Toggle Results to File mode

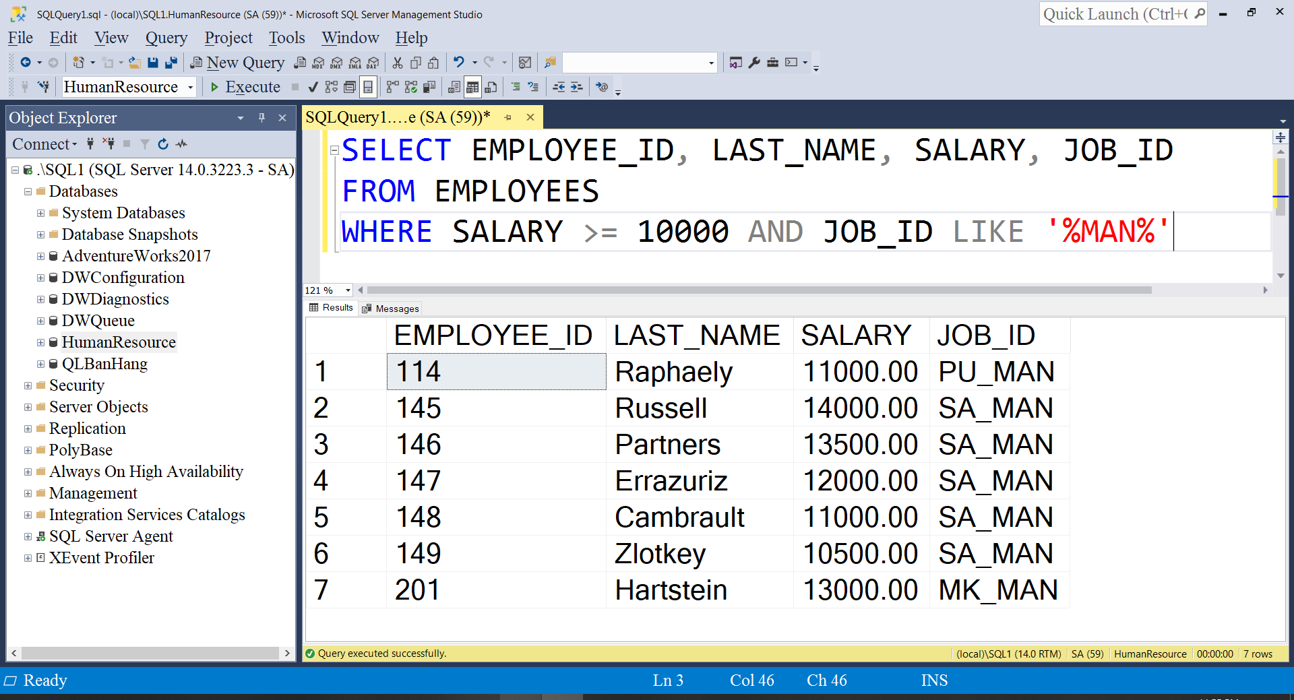491,87
